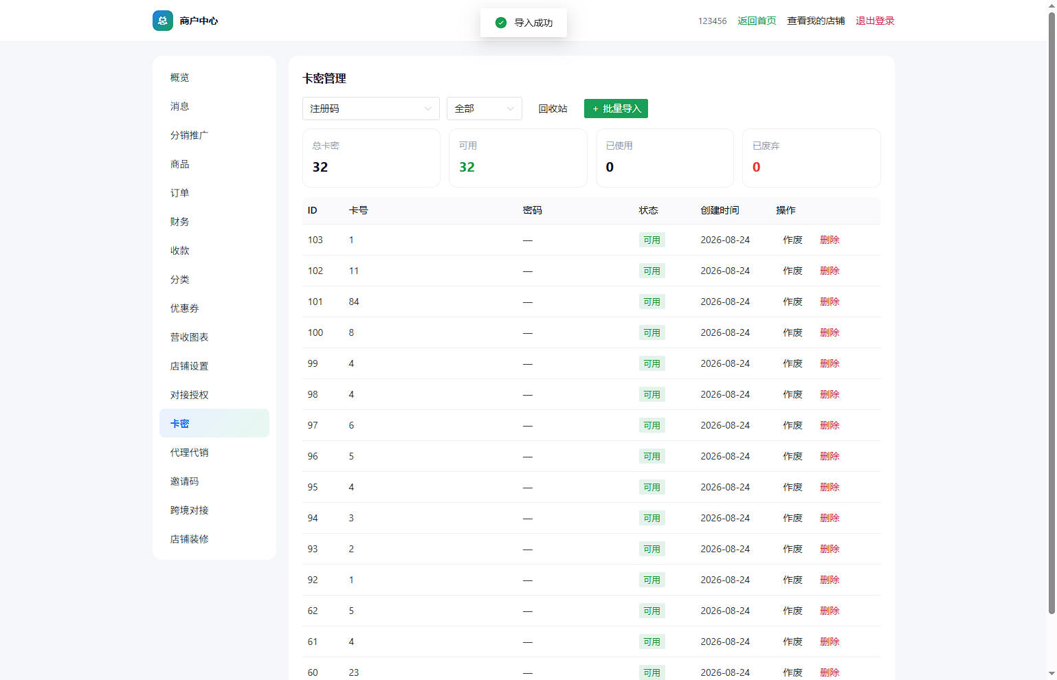The height and width of the screenshot is (680, 1057).
Task: Click the 创建时间 column header
Action: [x=720, y=210]
